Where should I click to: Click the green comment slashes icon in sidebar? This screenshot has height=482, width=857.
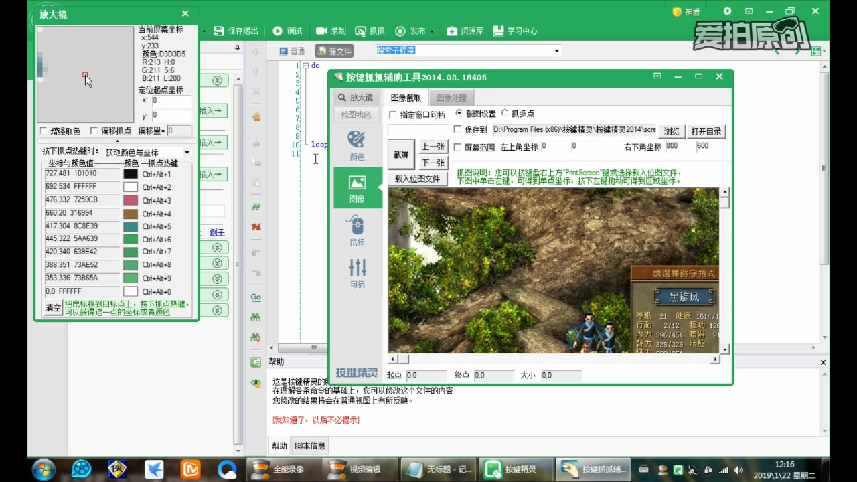[256, 207]
